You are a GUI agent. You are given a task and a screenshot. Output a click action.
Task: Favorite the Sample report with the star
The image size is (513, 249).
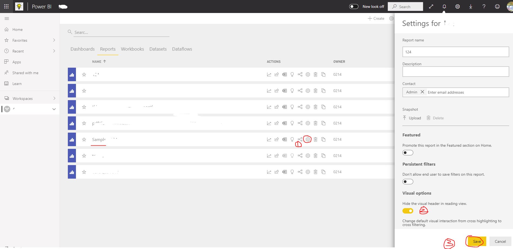(x=84, y=139)
